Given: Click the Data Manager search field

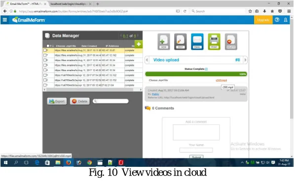Looking at the screenshot, I should pyautogui.click(x=111, y=101).
